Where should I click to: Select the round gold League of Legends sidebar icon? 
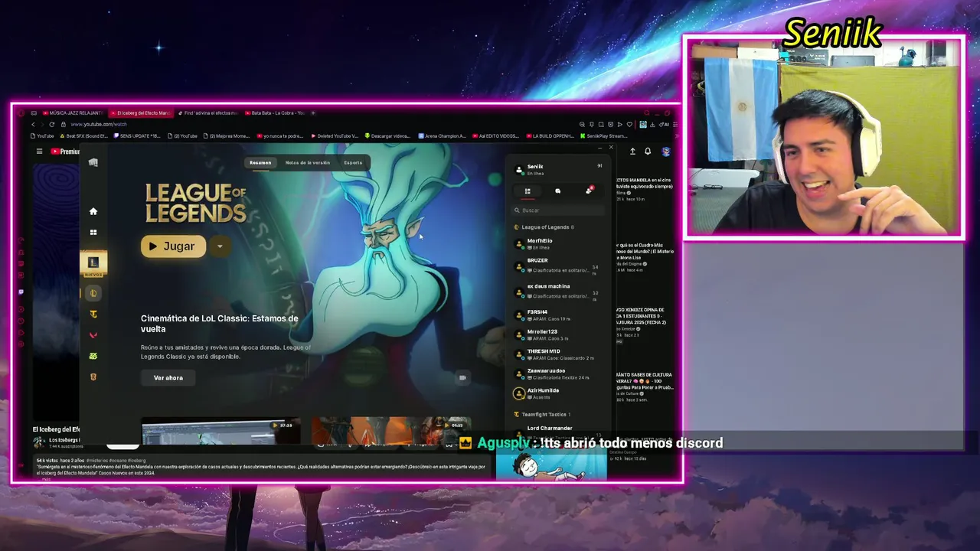pos(93,293)
